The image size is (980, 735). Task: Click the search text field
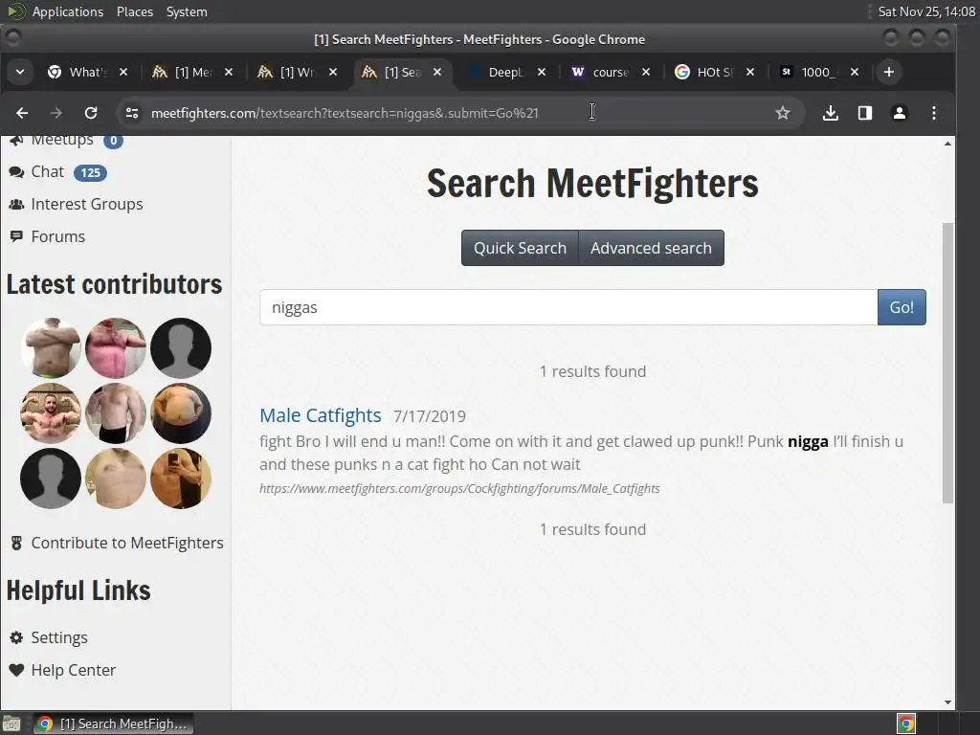568,307
